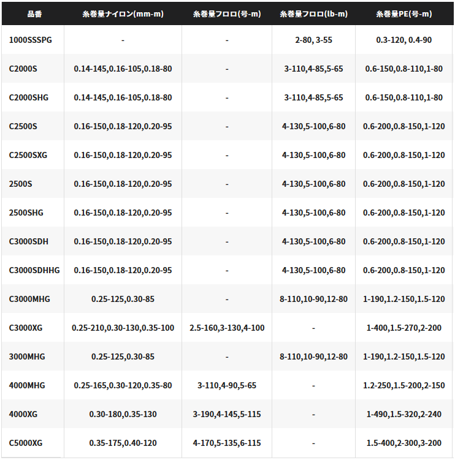Select the 糸巻量ナイロン(mm-m) column header

coord(123,14)
